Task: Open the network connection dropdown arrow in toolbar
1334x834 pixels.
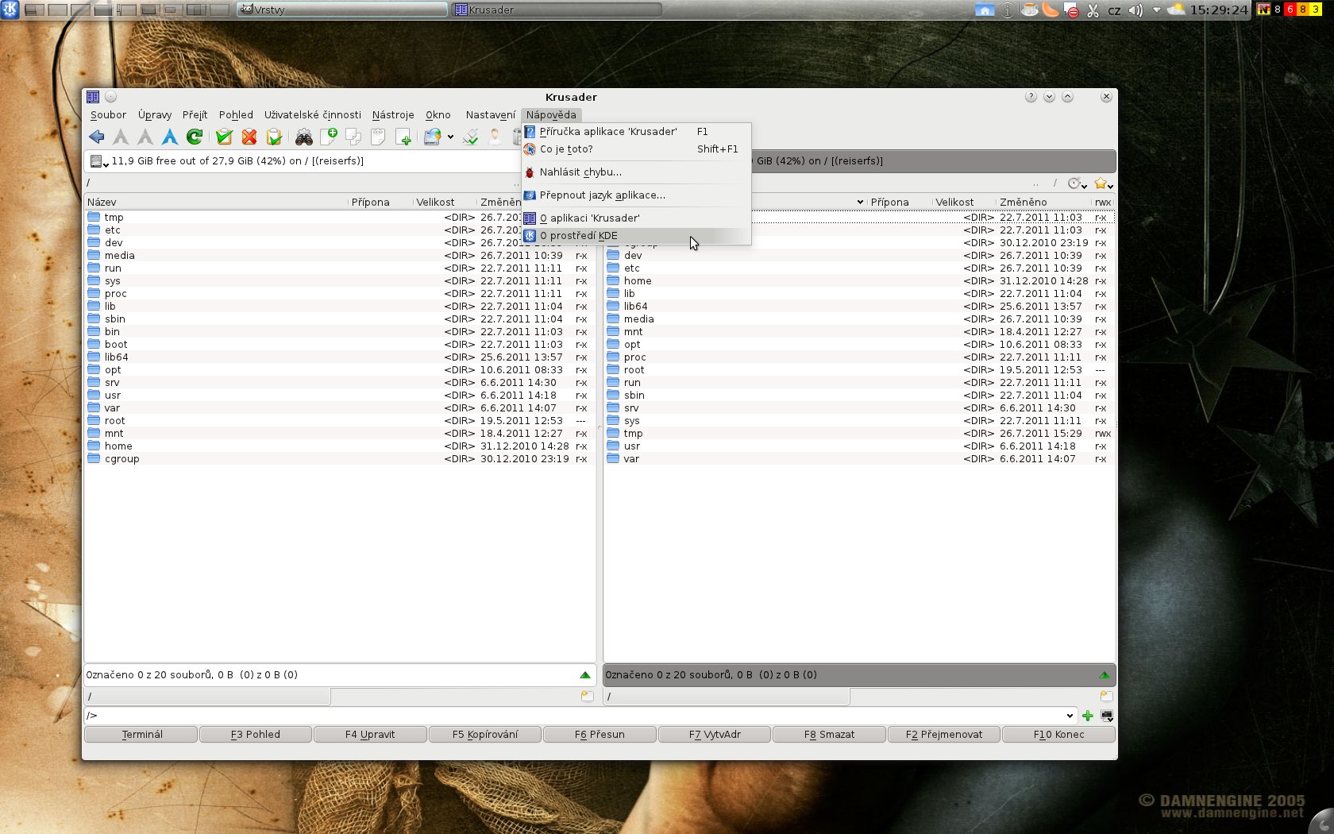Action: (450, 137)
